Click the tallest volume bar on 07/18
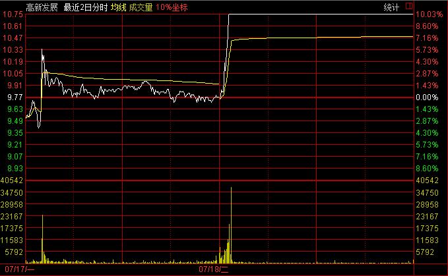The height and width of the screenshot is (276, 448). 231,225
